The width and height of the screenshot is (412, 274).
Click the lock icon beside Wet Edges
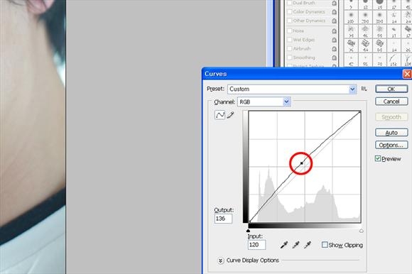click(334, 40)
